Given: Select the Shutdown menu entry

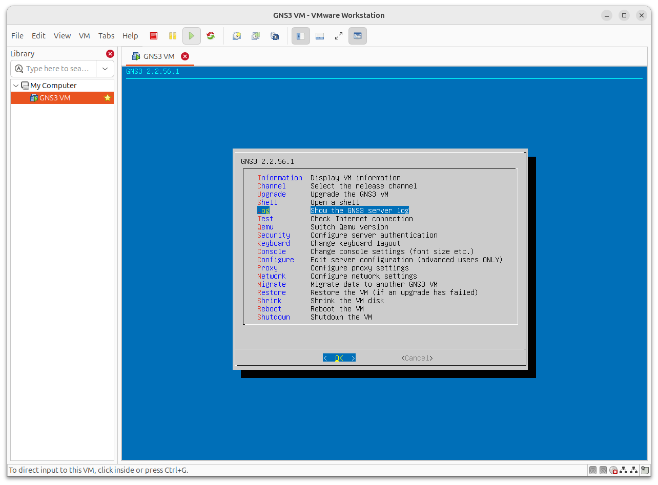Looking at the screenshot, I should (274, 317).
